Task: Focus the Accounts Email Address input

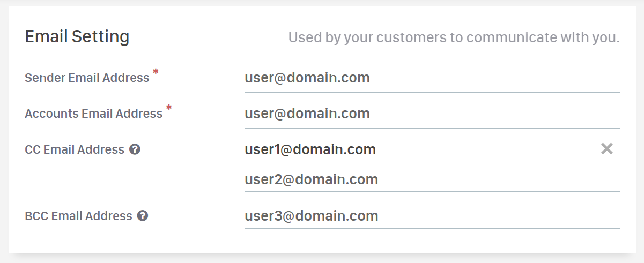Action: [432, 114]
